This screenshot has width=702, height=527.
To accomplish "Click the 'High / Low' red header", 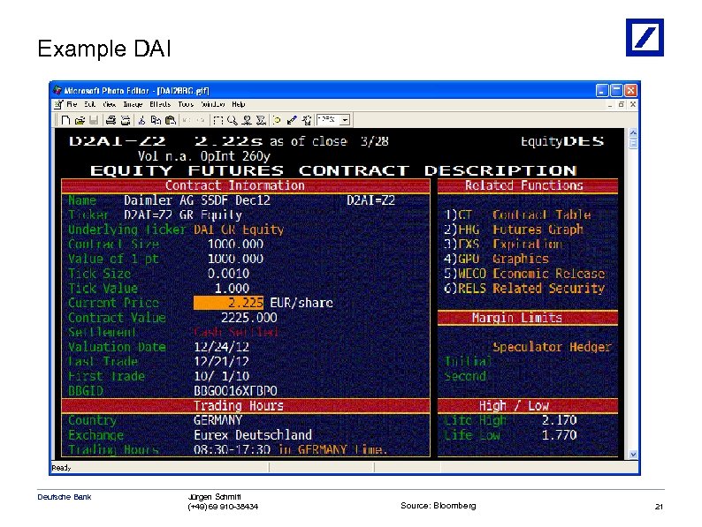I will click(528, 406).
